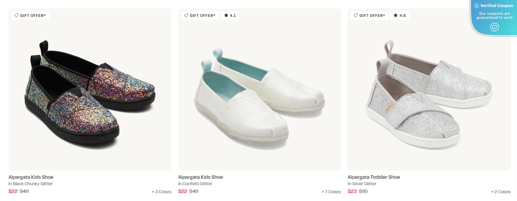Click the tag icon on Silver Glitter's Gift Offer badge
The width and height of the screenshot is (517, 201).
[x=356, y=15]
